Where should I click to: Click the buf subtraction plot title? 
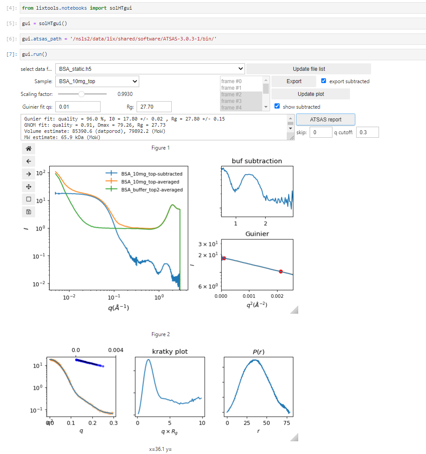257,161
